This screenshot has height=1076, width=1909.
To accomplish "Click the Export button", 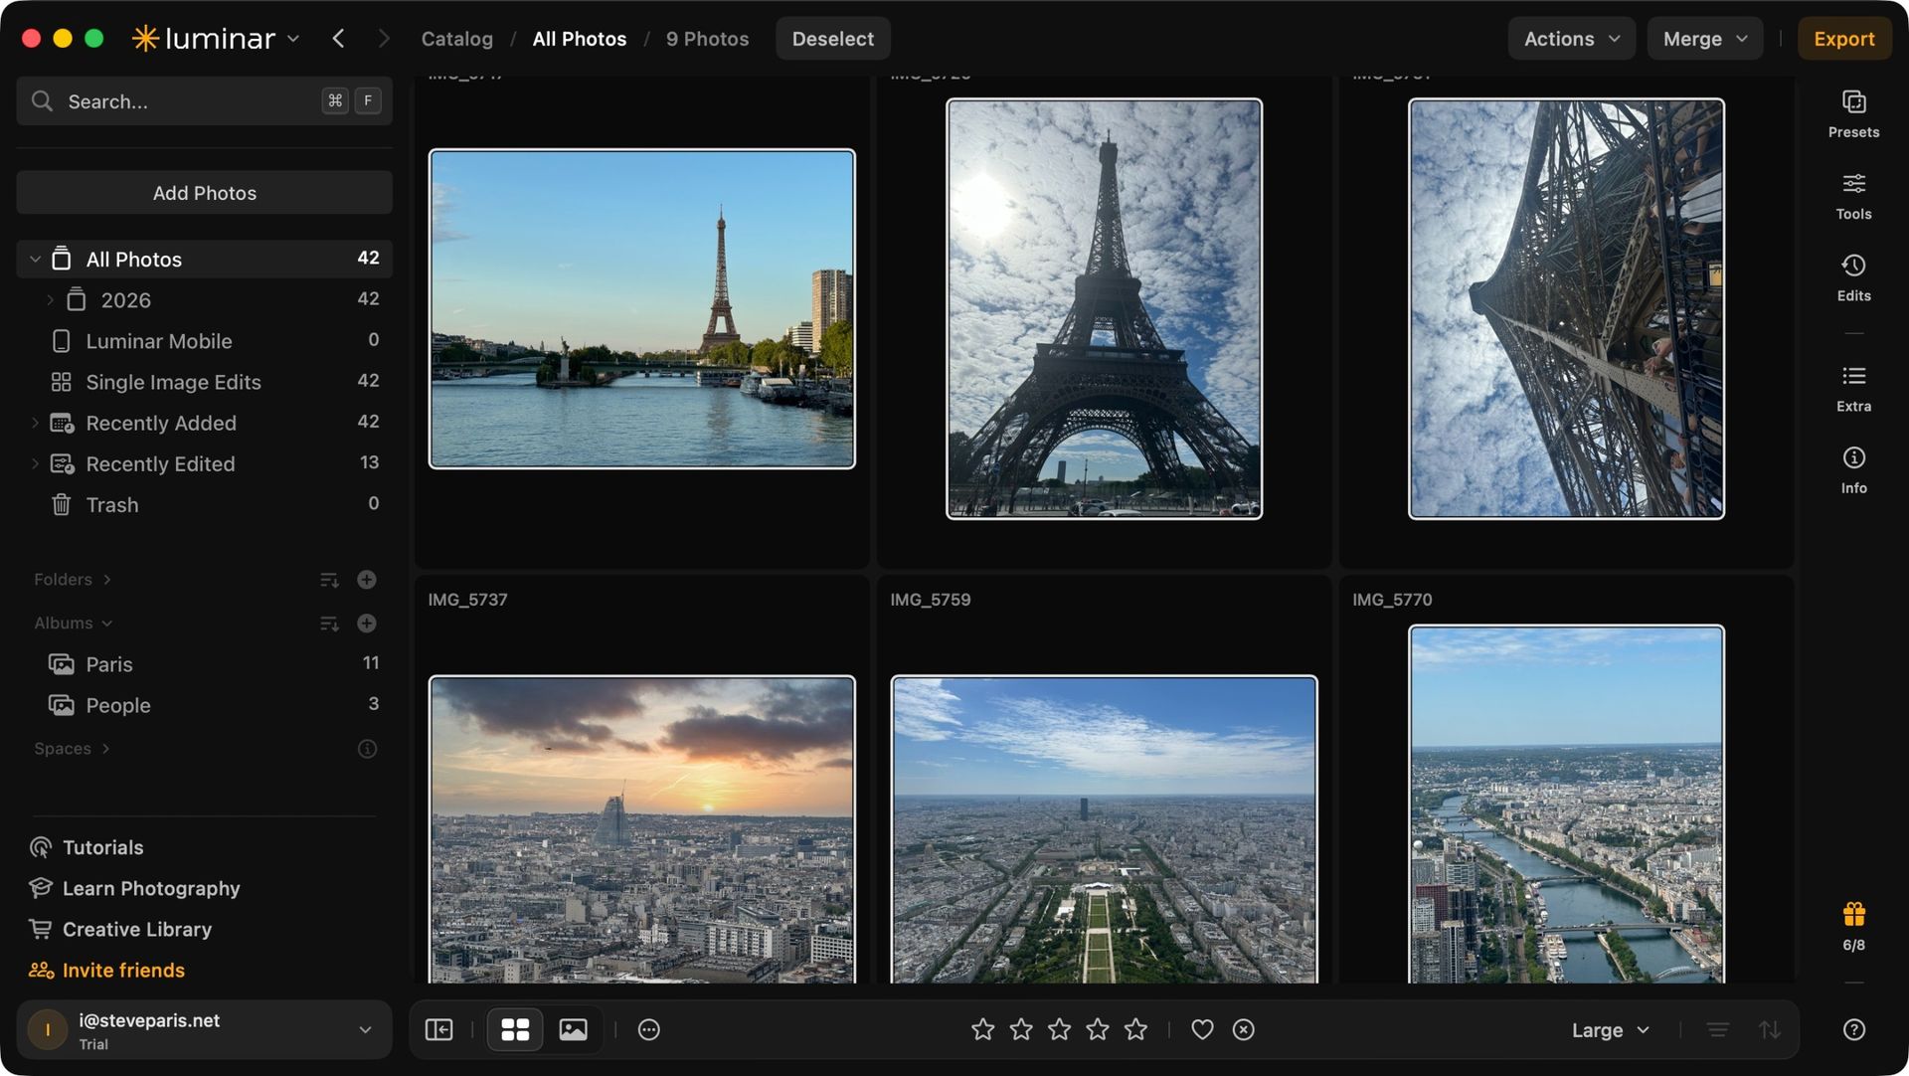I will click(1843, 39).
